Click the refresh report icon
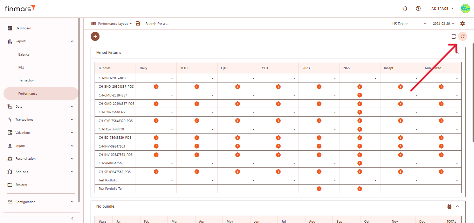Image resolution: width=474 pixels, height=223 pixels. tap(462, 36)
